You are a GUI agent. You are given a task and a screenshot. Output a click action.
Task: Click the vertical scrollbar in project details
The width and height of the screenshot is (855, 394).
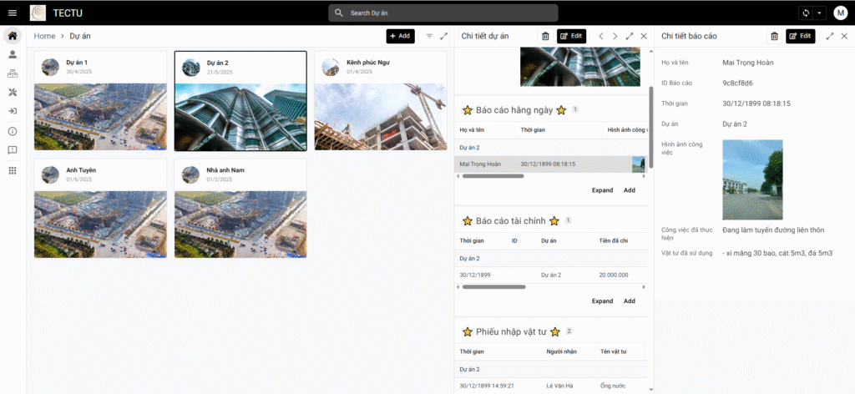coord(650,128)
